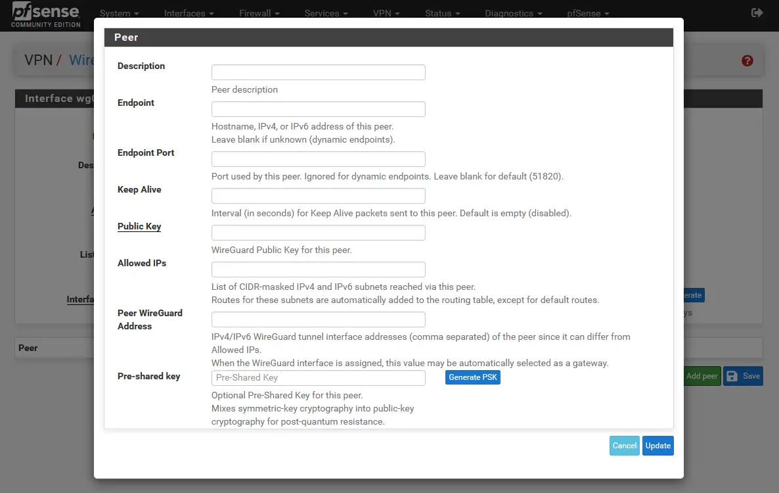Click into the Endpoint Port field
The height and width of the screenshot is (493, 779).
tap(318, 159)
